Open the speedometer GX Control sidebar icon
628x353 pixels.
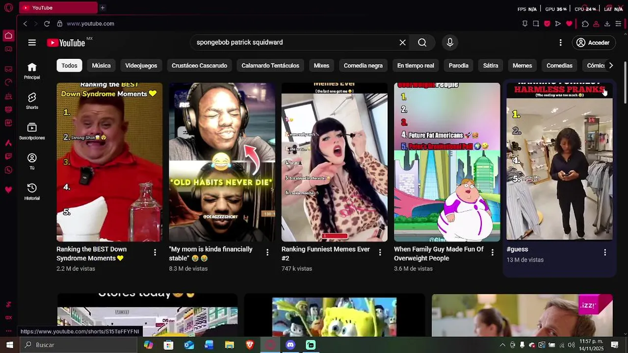click(8, 82)
